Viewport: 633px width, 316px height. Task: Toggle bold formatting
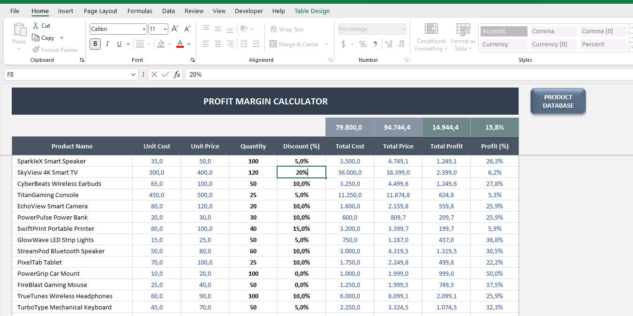(95, 44)
